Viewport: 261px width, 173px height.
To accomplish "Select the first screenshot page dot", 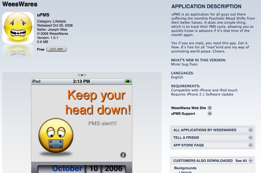I will 79,75.
